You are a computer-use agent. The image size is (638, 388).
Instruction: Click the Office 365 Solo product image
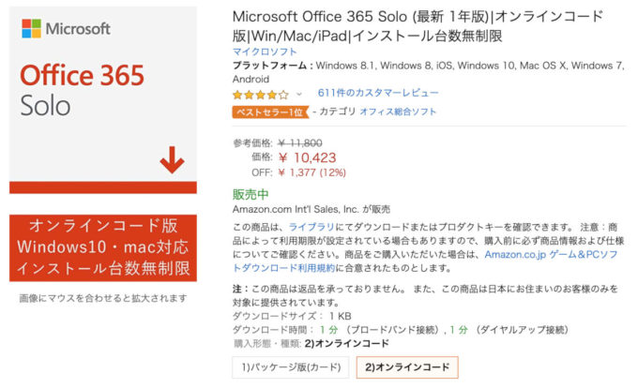103,100
